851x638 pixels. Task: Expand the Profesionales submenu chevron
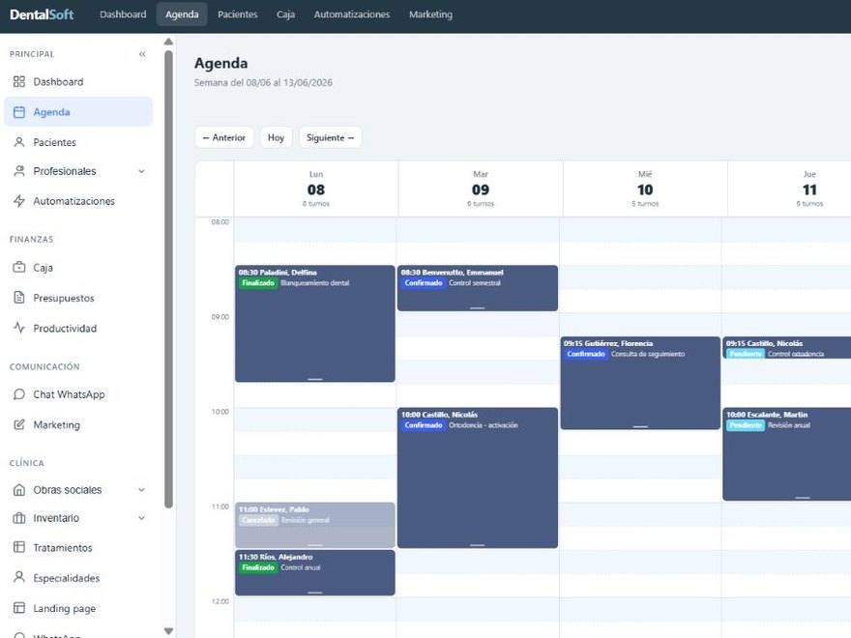coord(141,171)
